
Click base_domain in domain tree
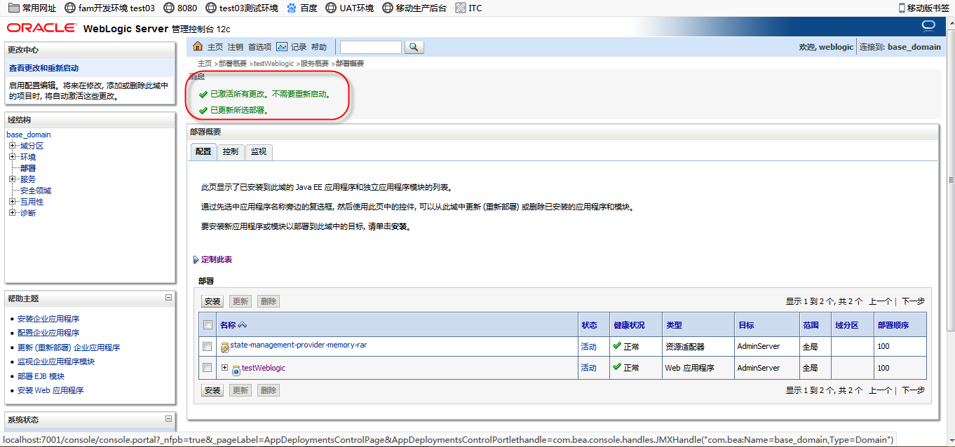pos(29,135)
